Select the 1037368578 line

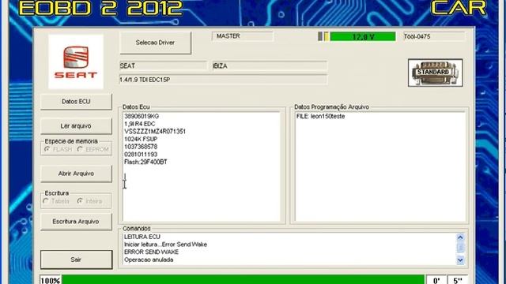coord(141,147)
